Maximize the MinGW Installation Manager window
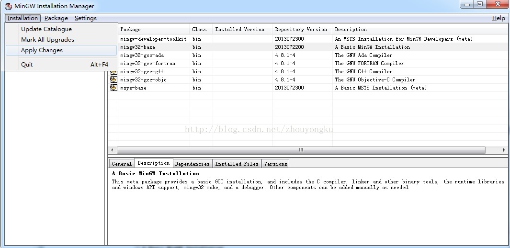510x248 pixels. click(x=480, y=4)
